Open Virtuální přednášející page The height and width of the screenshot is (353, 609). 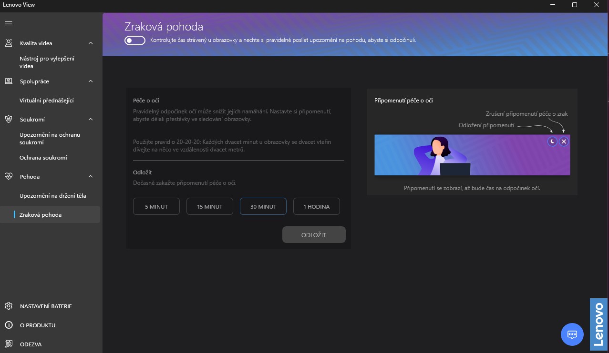click(x=47, y=101)
